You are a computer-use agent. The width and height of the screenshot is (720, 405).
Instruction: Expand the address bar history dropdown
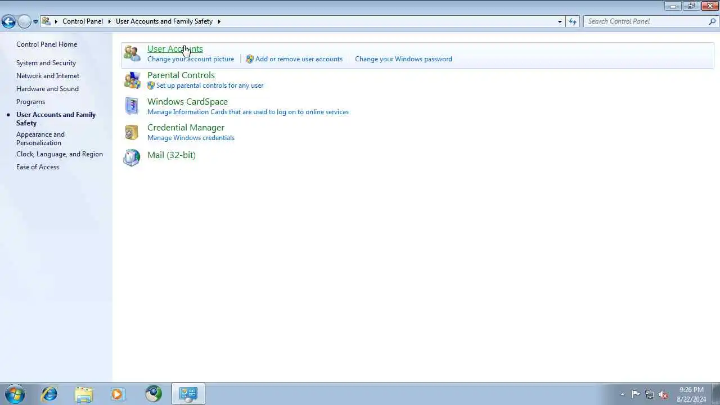point(560,21)
